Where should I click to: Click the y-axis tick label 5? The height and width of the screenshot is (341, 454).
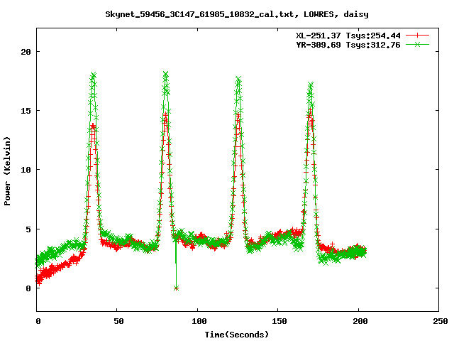coord(28,229)
